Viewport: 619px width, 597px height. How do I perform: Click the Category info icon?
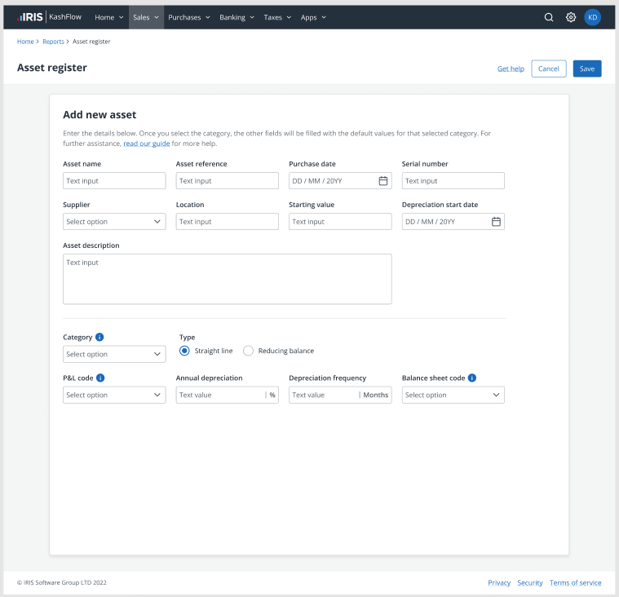[99, 337]
